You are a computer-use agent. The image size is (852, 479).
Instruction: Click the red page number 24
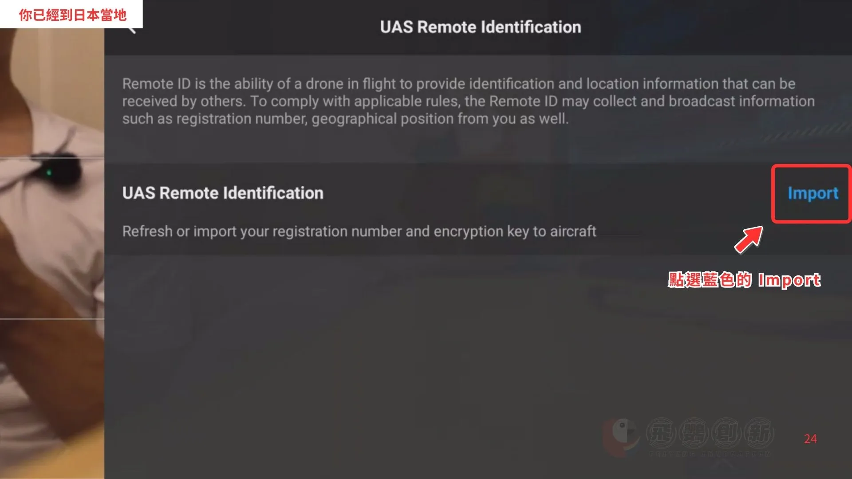(x=810, y=439)
